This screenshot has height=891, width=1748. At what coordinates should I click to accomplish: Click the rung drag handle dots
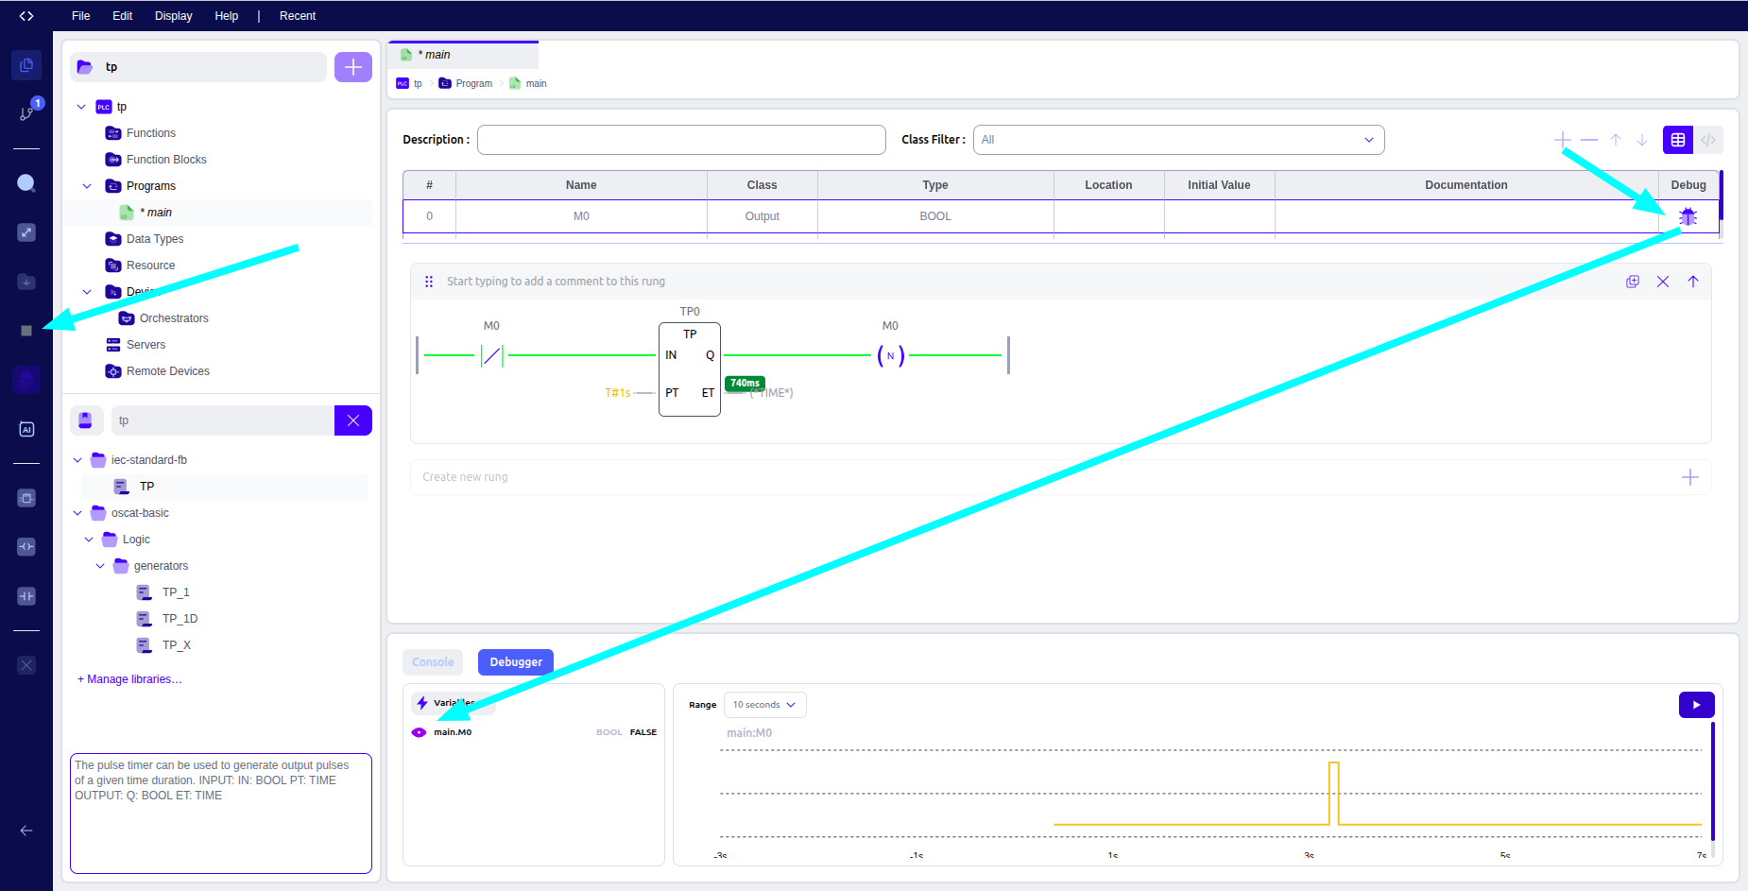[429, 282]
